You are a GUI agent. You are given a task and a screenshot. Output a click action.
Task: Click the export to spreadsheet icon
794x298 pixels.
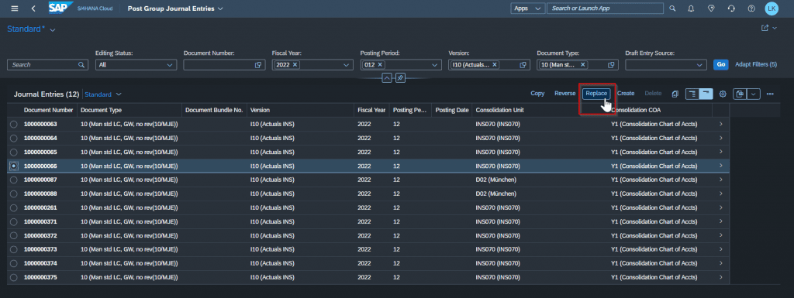pos(740,94)
